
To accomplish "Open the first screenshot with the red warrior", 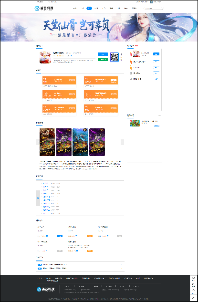I will (x=47, y=142).
